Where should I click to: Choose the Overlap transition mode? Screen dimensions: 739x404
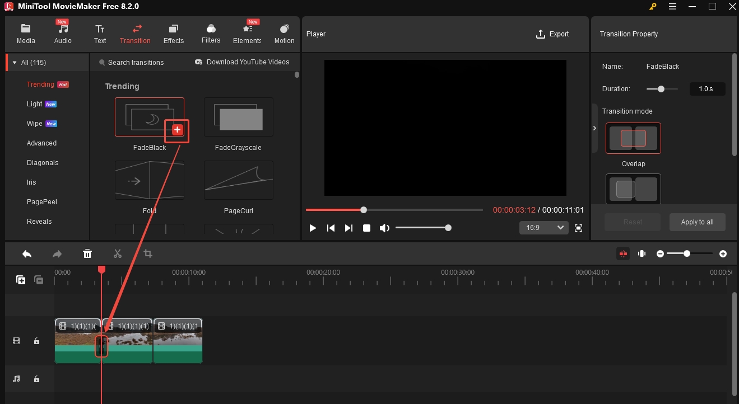coord(633,138)
